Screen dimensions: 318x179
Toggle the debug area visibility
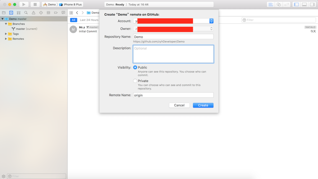tap(304, 4)
